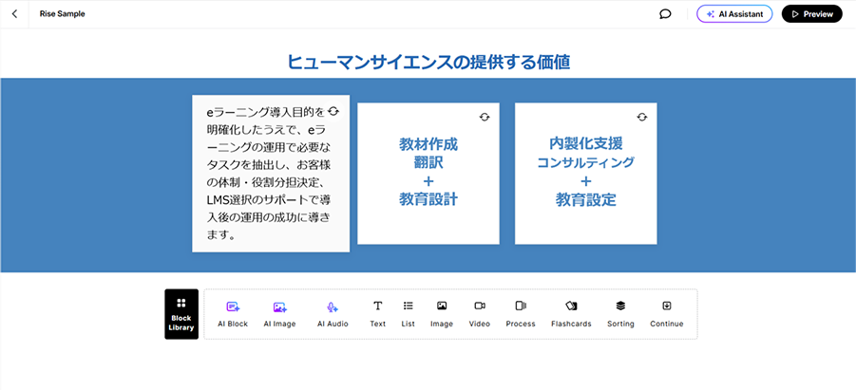Image resolution: width=856 pixels, height=390 pixels.
Task: Insert a List block
Action: click(408, 314)
